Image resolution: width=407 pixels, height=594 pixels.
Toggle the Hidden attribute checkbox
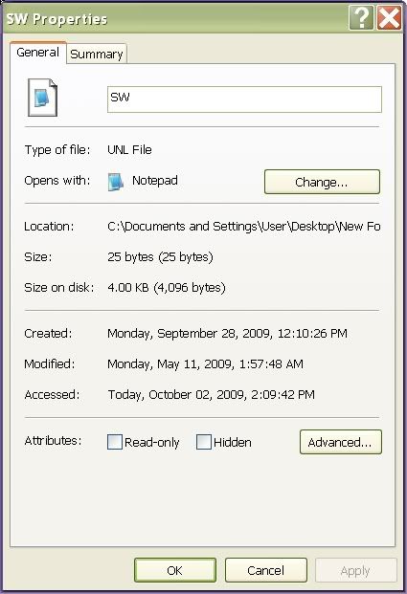pos(204,442)
